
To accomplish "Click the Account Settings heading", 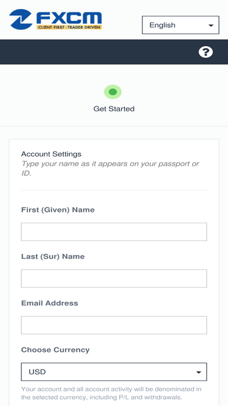I will (x=51, y=154).
